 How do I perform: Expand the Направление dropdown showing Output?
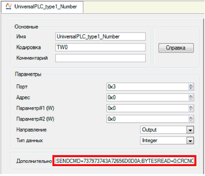point(190,130)
